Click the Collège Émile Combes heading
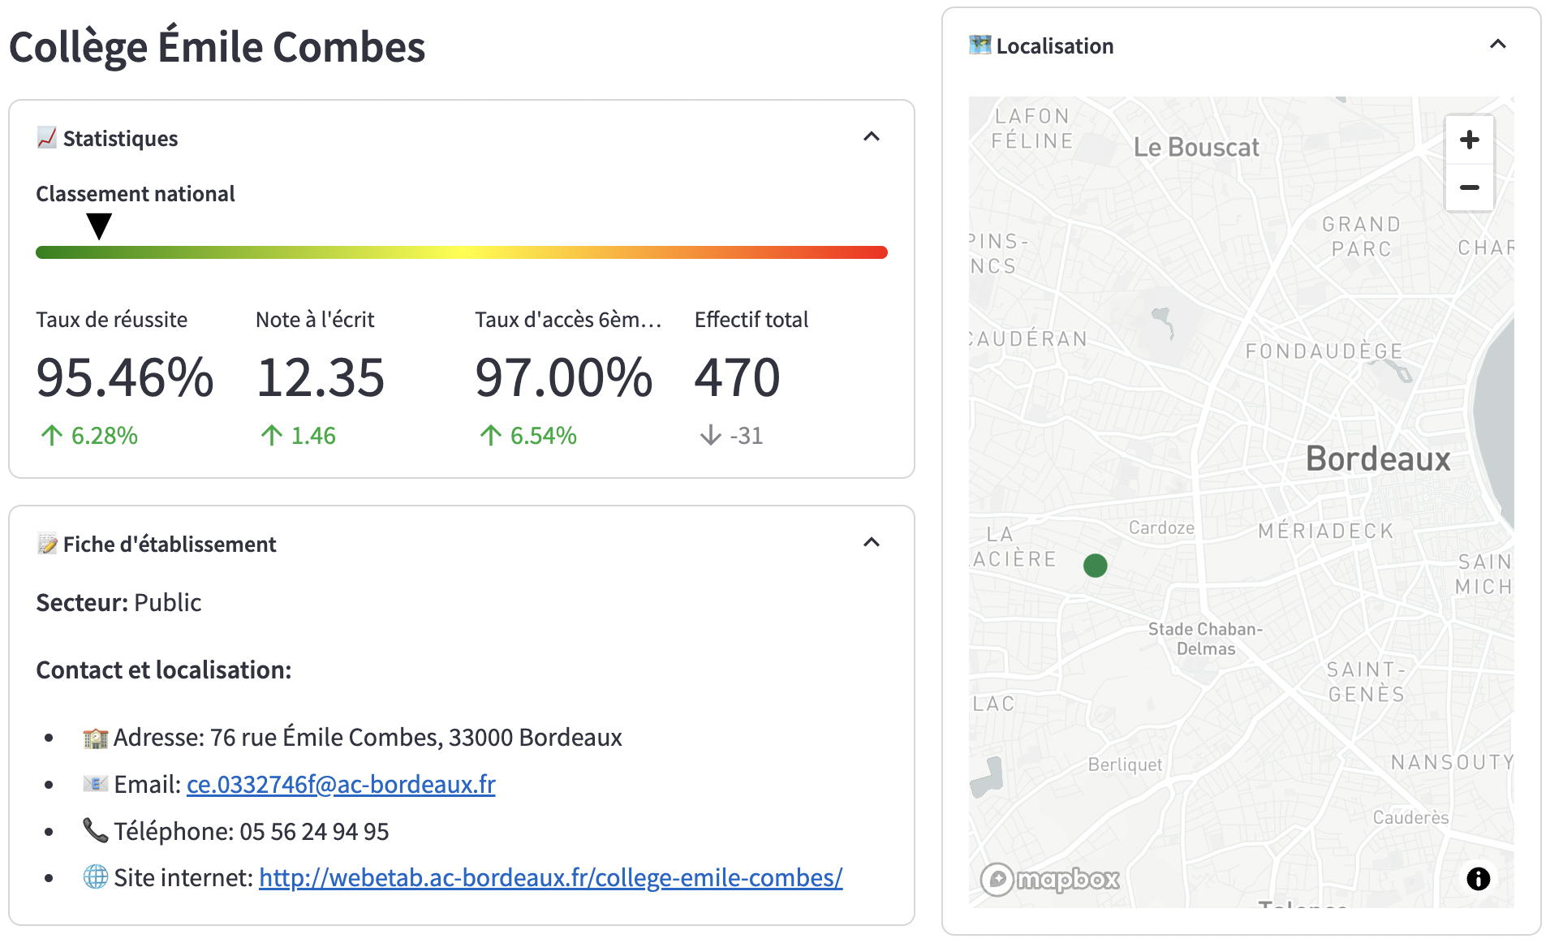This screenshot has height=943, width=1550. (x=217, y=46)
